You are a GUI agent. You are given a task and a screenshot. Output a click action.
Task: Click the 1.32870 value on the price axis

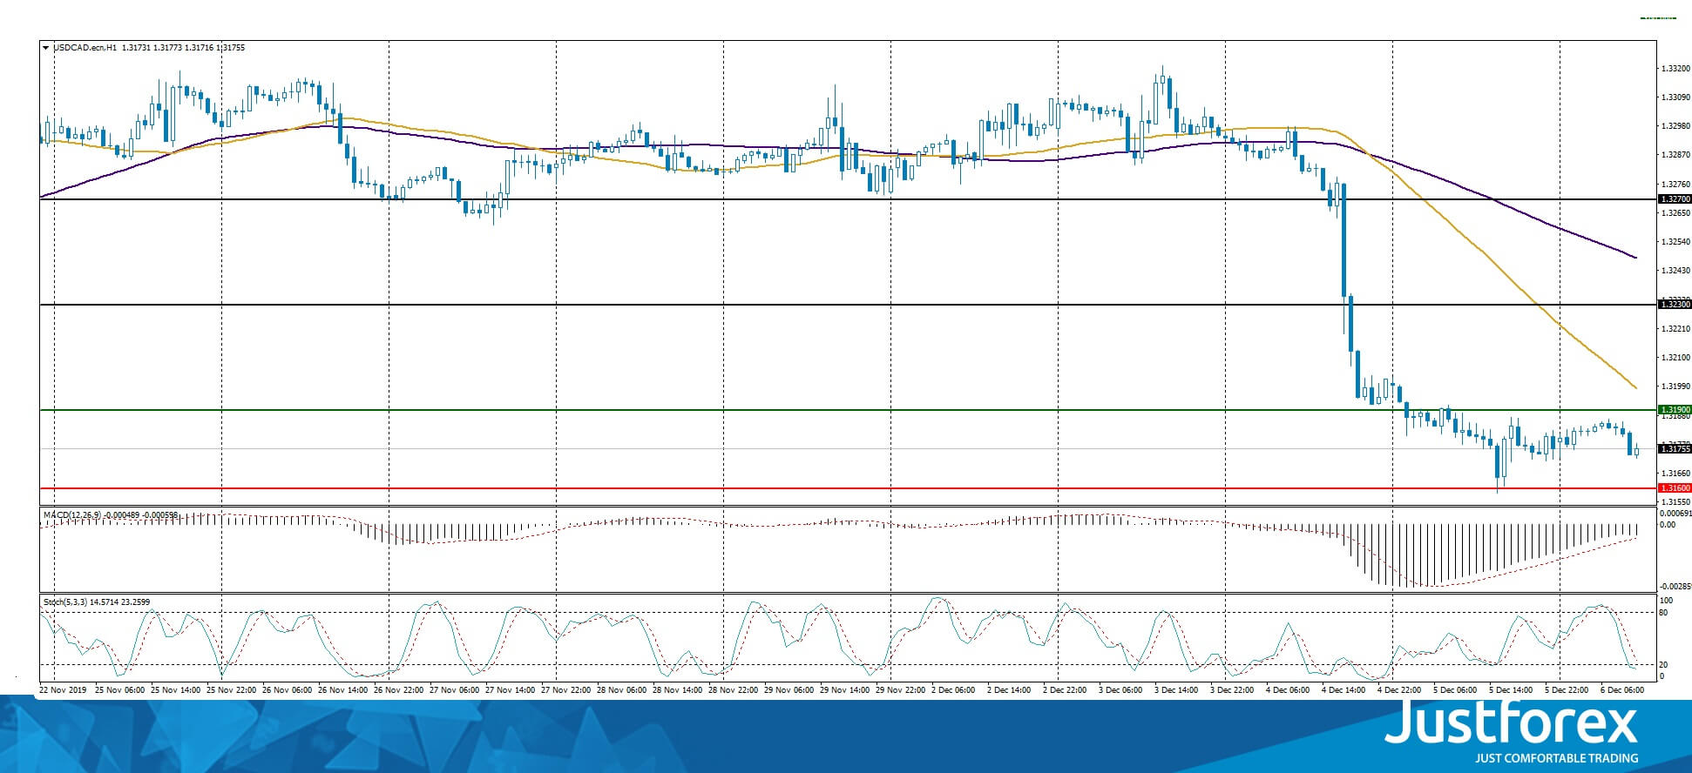[x=1675, y=155]
